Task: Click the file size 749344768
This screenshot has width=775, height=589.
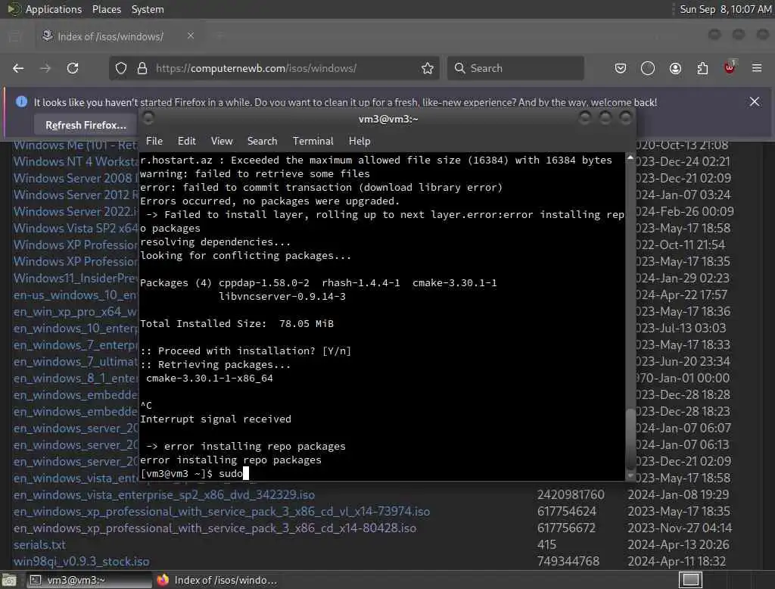Action: pyautogui.click(x=568, y=561)
